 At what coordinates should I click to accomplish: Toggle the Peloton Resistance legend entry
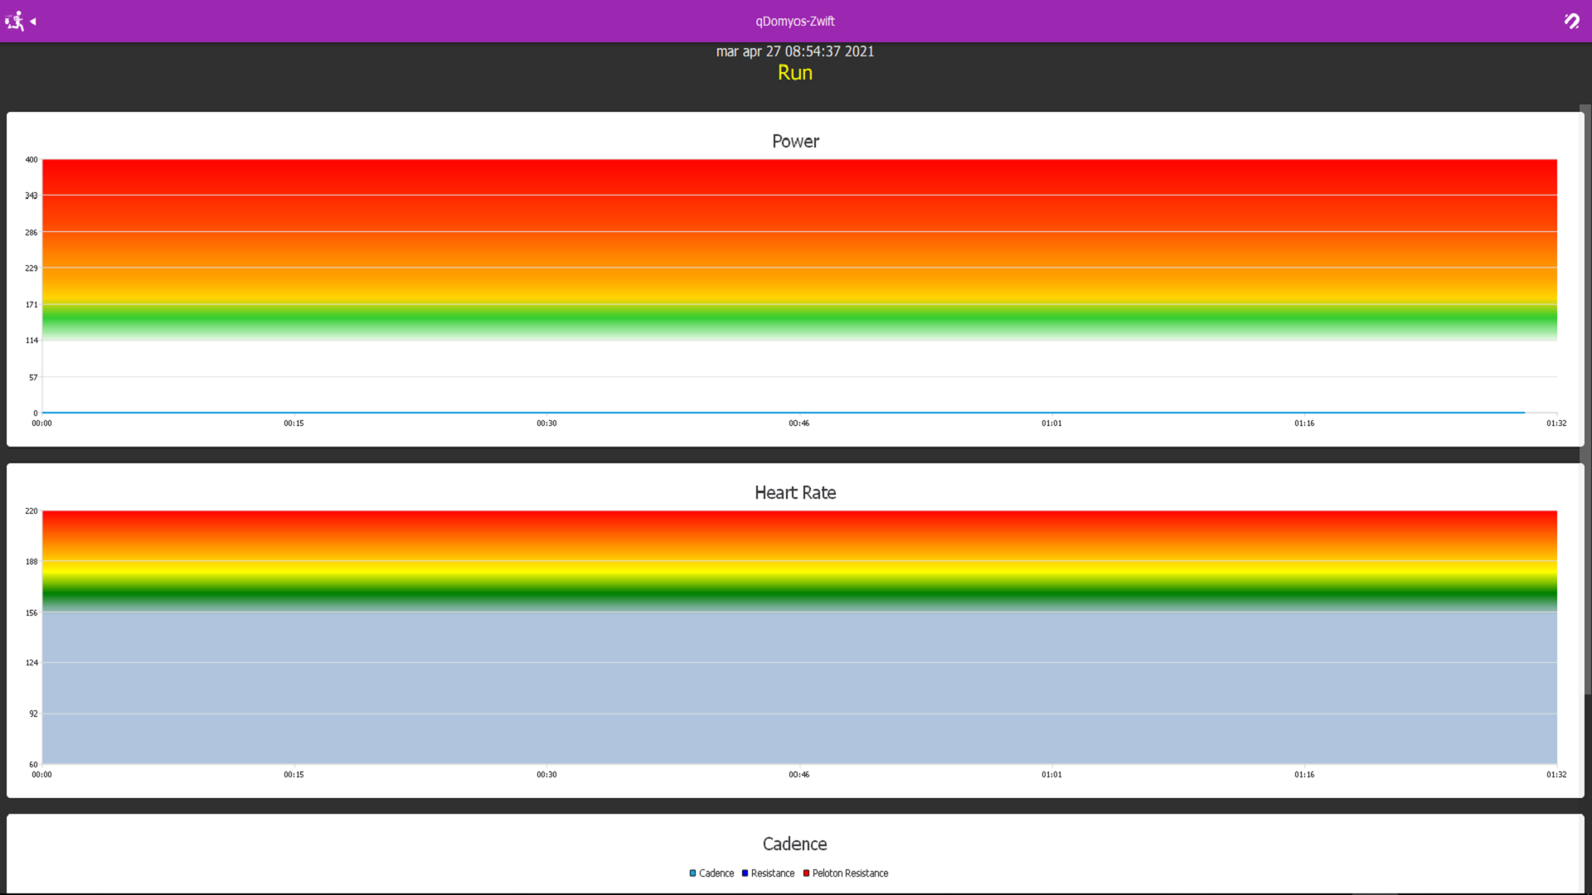pos(846,873)
